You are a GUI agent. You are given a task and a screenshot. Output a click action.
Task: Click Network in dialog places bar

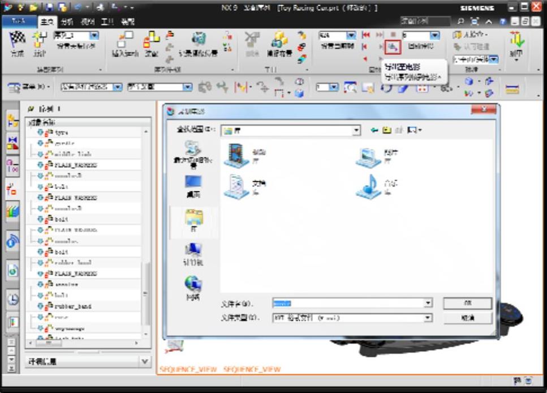(x=193, y=286)
